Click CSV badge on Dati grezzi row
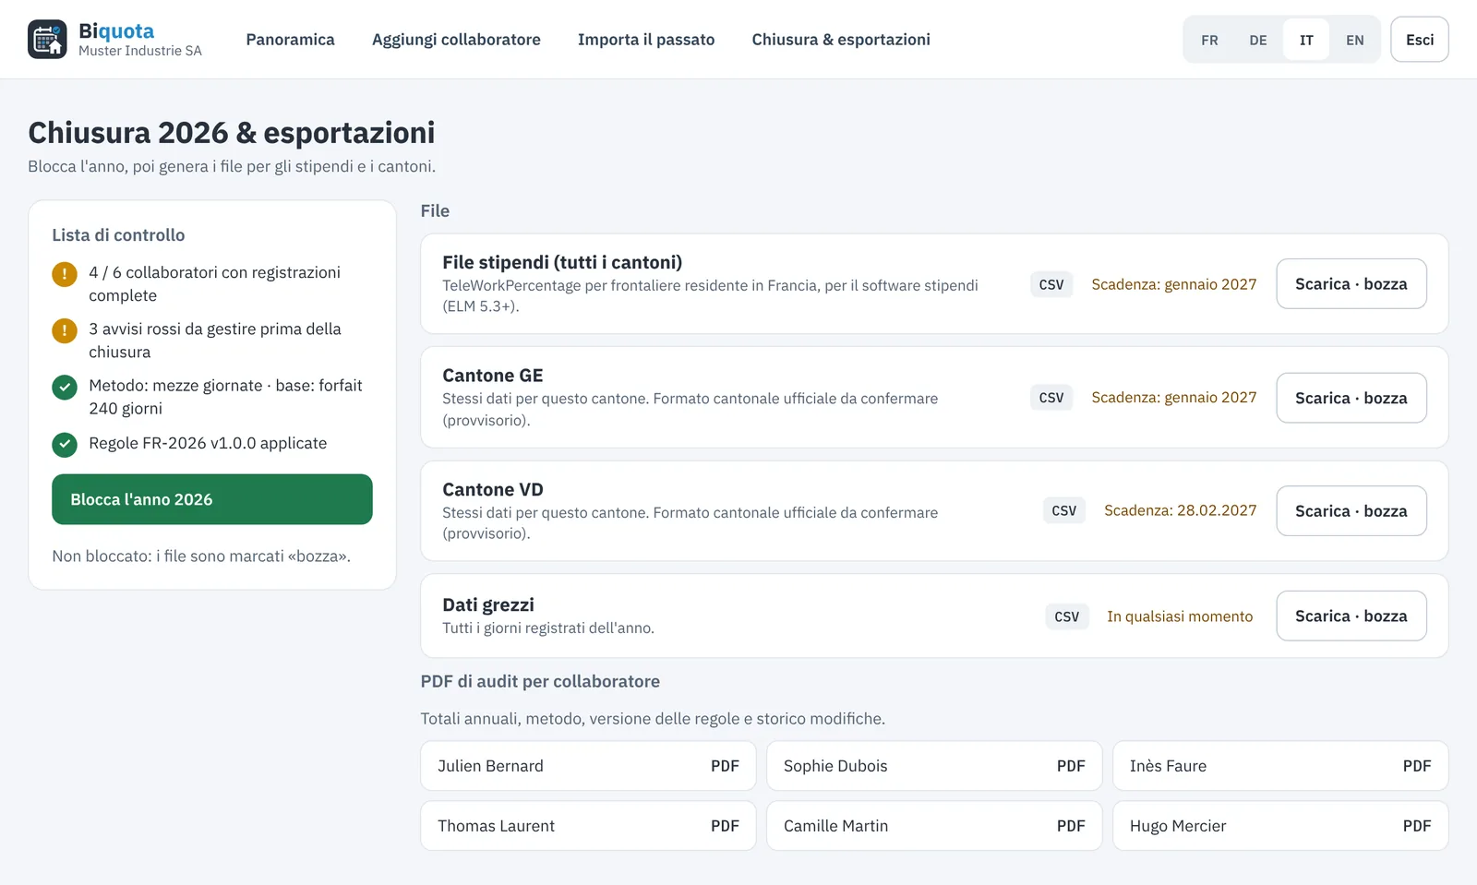The height and width of the screenshot is (885, 1477). 1067,616
